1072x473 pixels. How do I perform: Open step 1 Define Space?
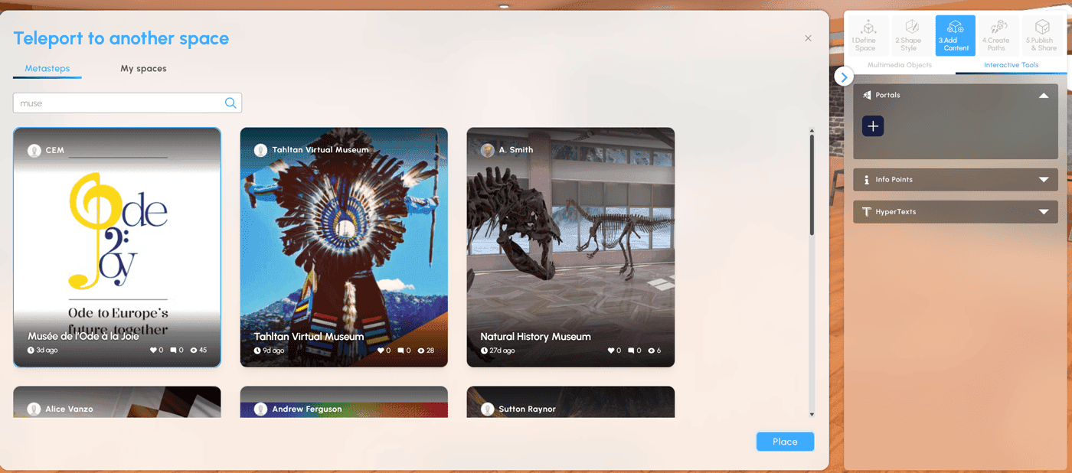(868, 36)
